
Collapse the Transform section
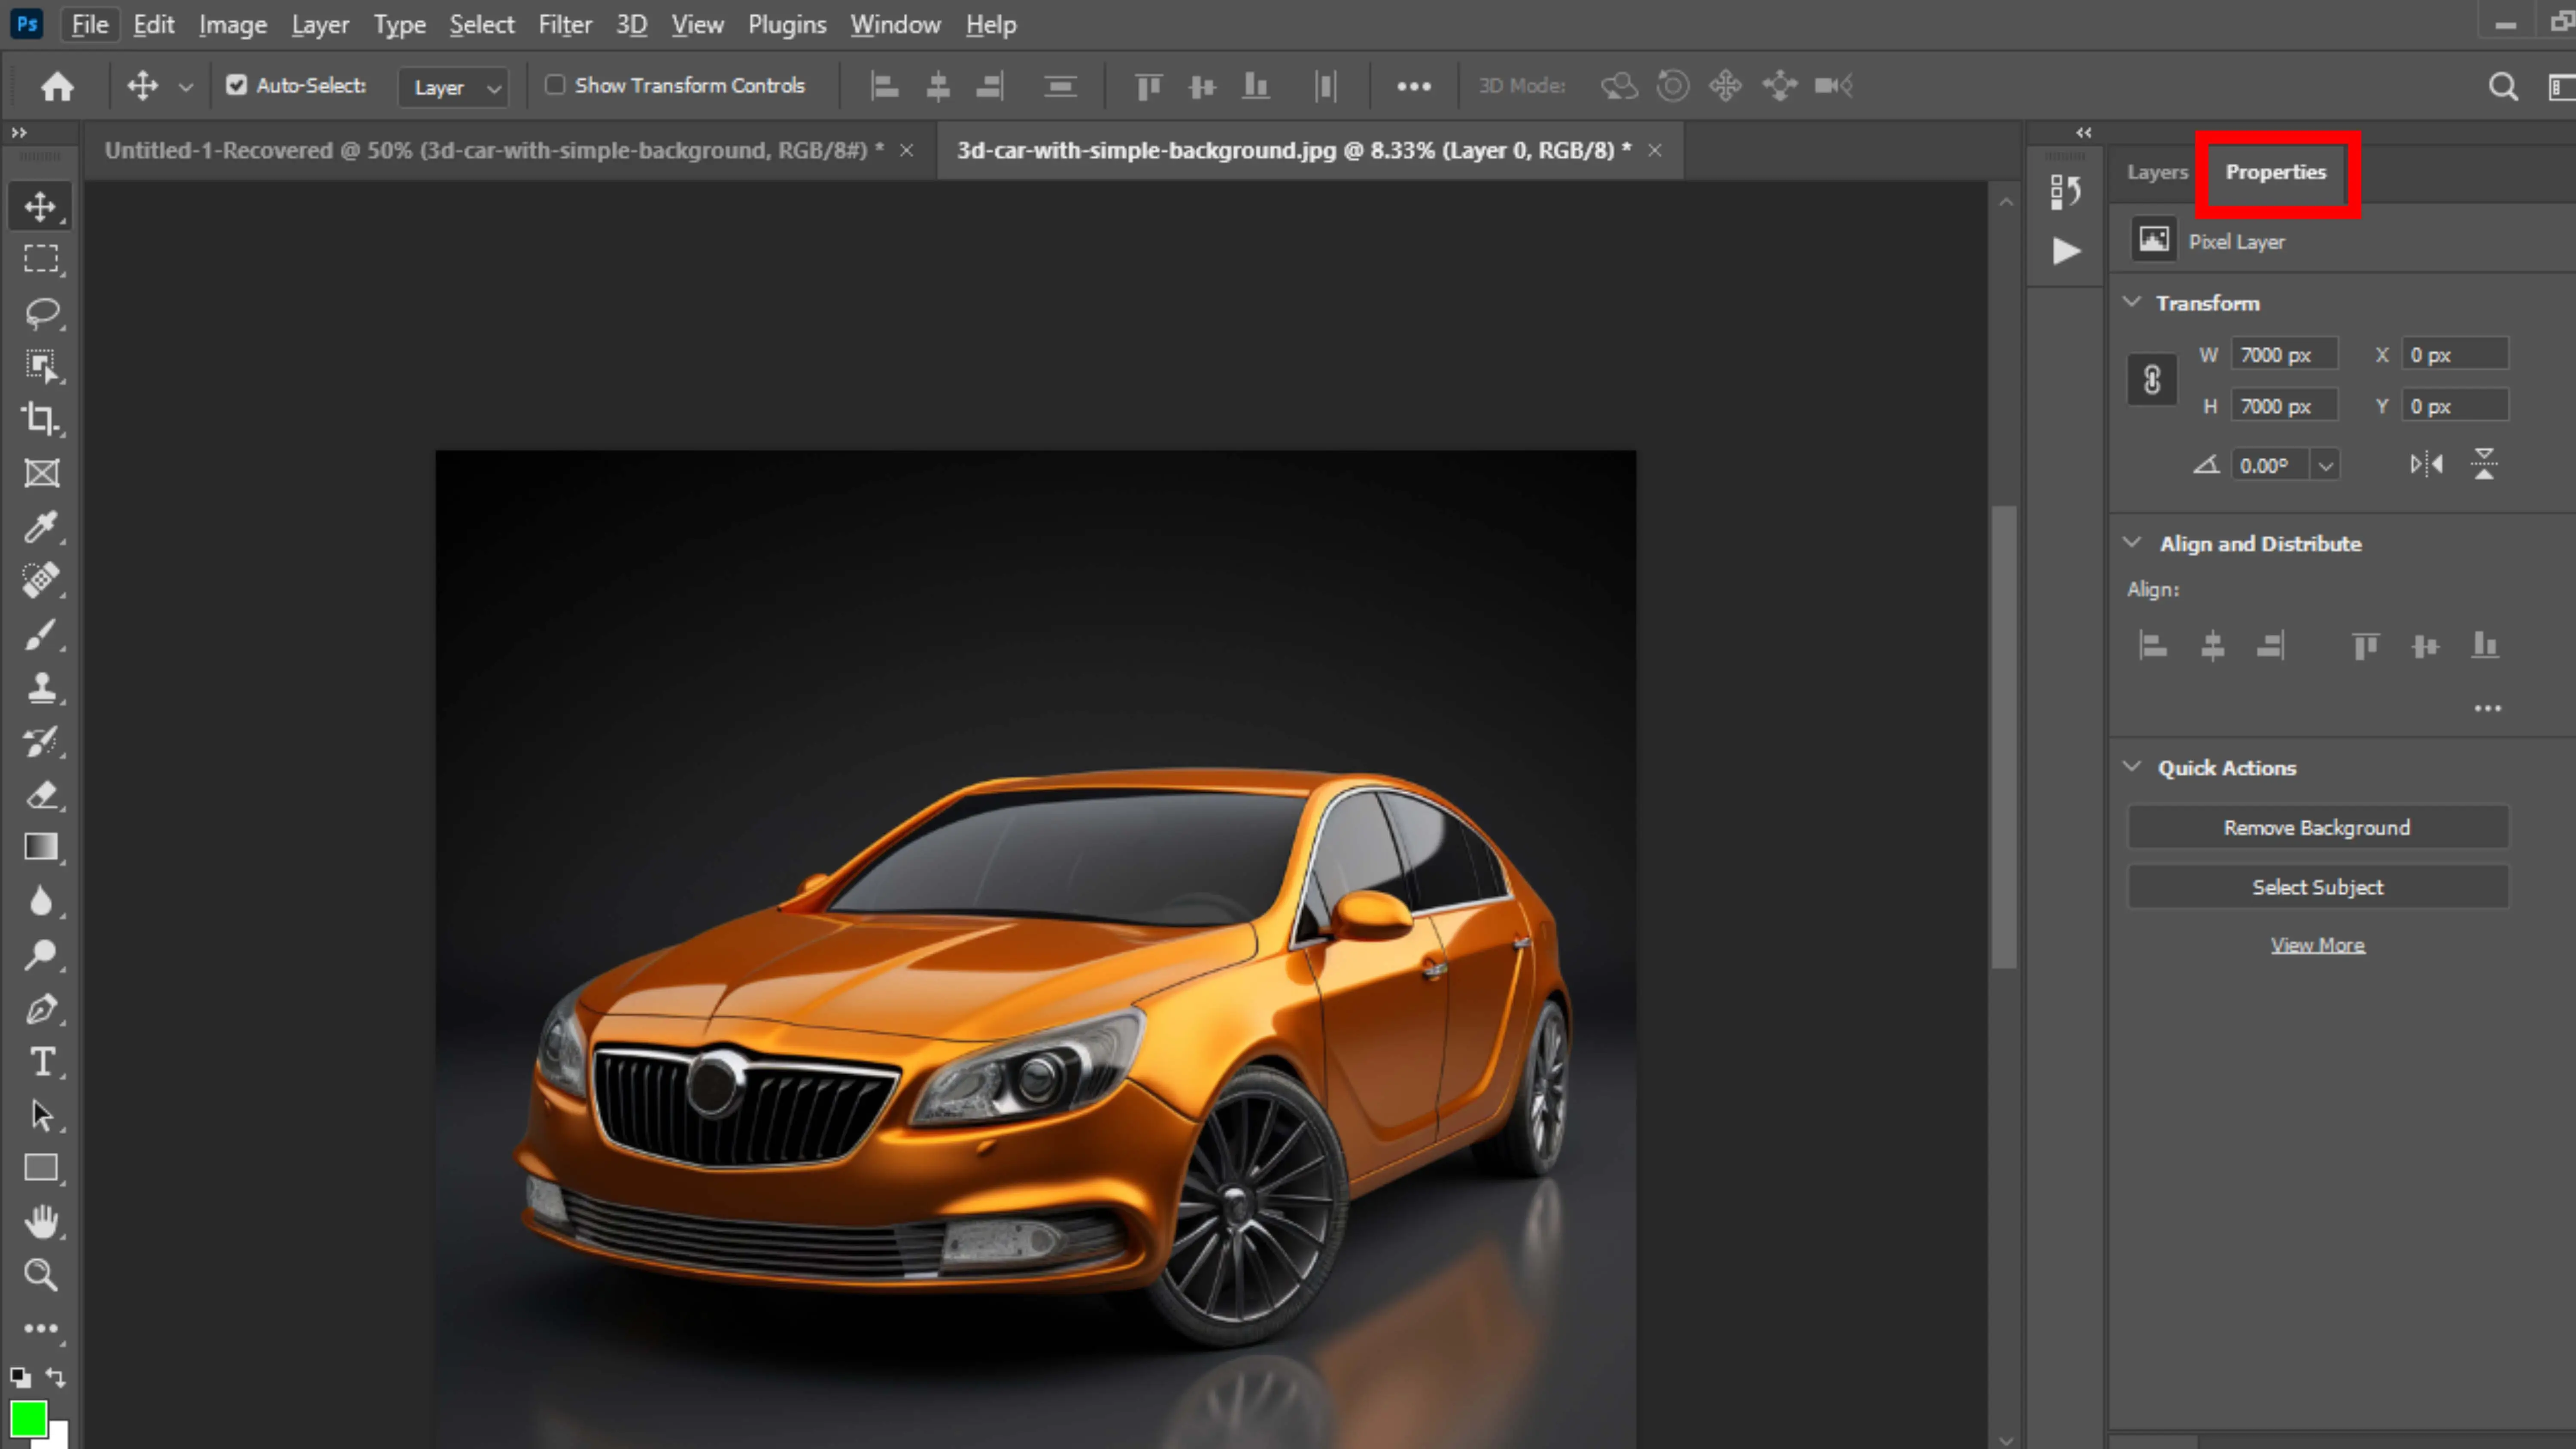[2131, 302]
